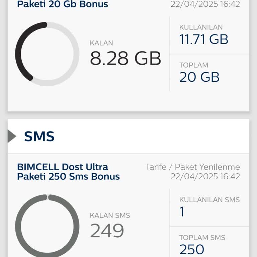Click the Tarife / Paket Yenilenme label
257x257 pixels.
(x=193, y=167)
